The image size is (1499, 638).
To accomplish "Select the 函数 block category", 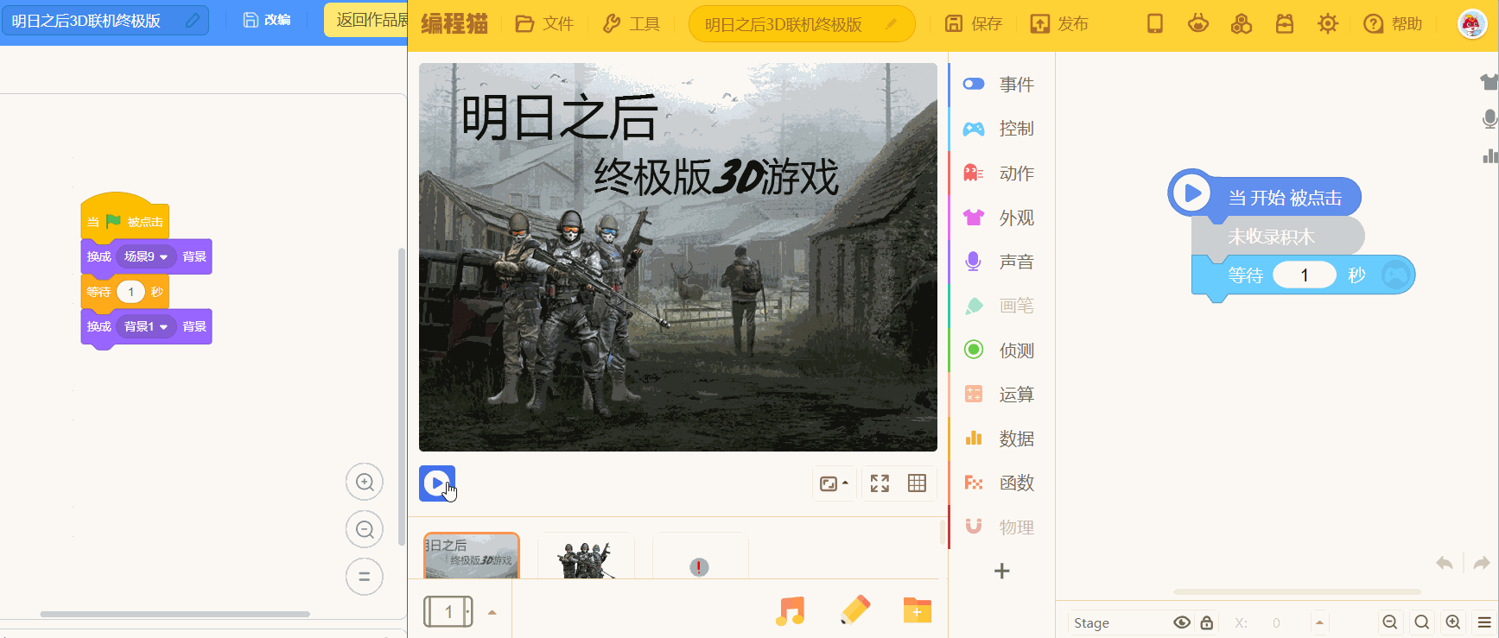I will (1002, 483).
